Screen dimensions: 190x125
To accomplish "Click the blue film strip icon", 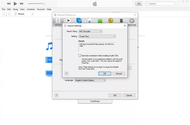I will pos(49,60).
